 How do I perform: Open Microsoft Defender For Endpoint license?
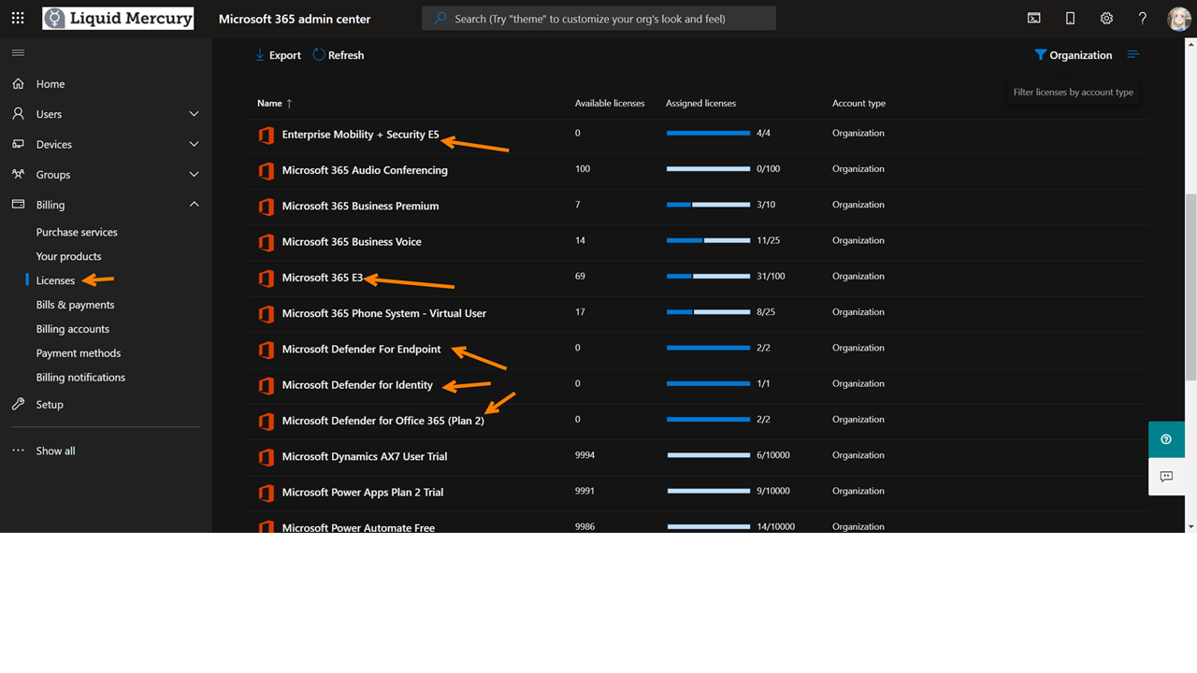(361, 350)
